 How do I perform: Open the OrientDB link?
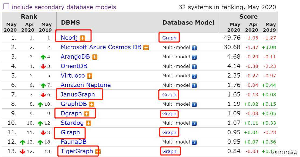(74, 66)
